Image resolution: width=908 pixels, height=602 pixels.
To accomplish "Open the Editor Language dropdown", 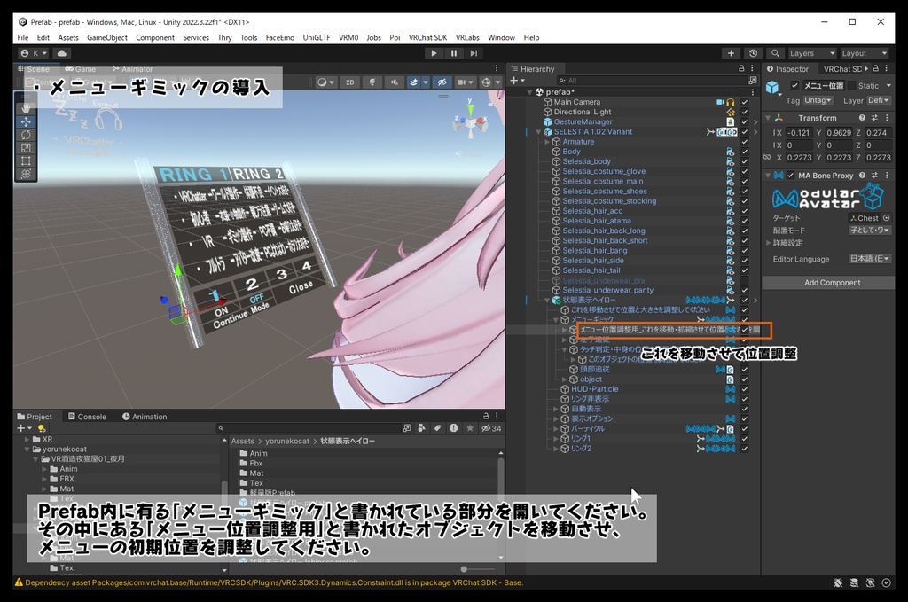I will 870,259.
